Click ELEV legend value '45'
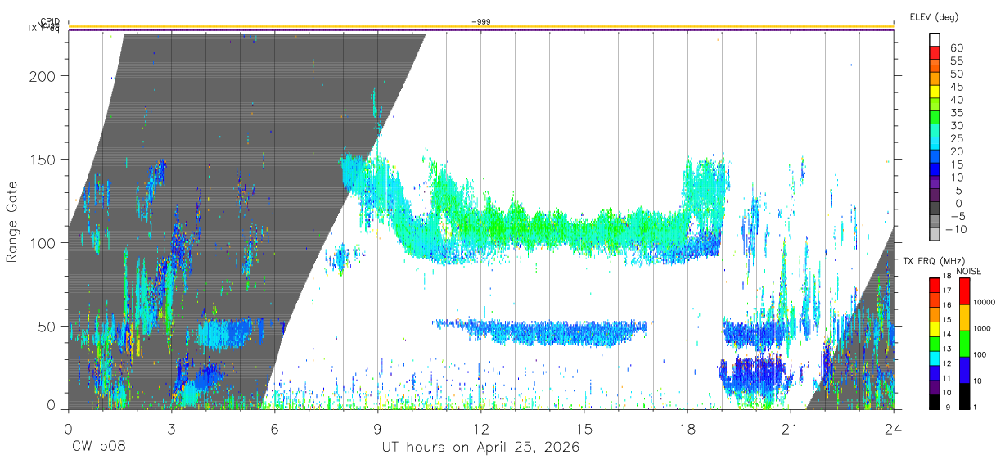 pos(957,87)
